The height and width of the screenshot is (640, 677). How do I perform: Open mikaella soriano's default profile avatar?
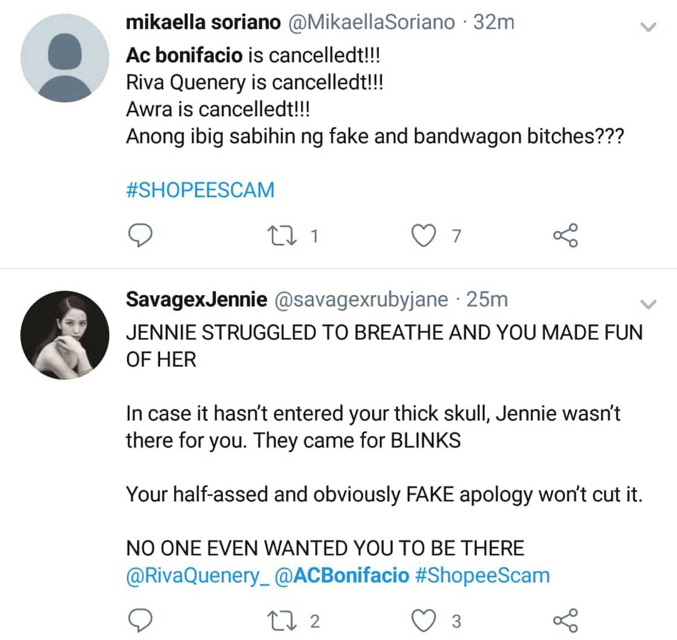tap(65, 58)
